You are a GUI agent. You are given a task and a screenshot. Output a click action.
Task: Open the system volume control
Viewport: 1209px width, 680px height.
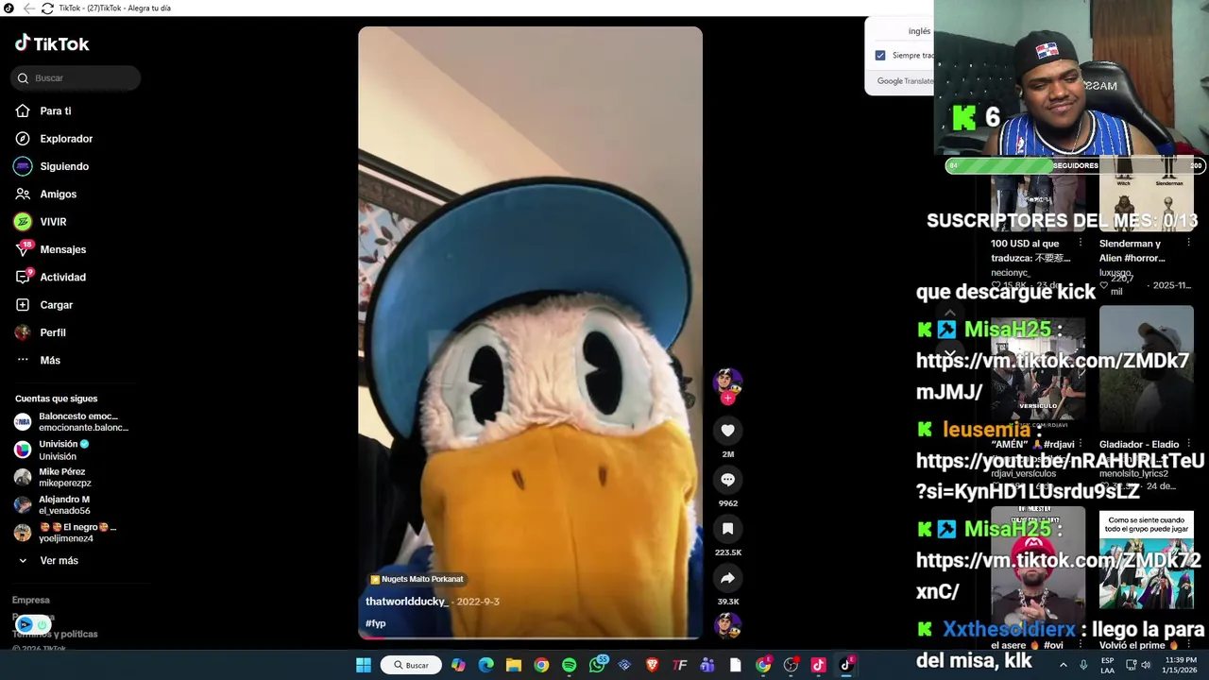click(x=1146, y=665)
